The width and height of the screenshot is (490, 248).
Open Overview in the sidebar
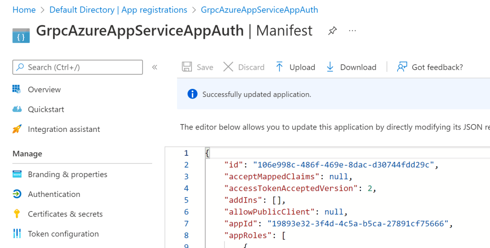44,89
